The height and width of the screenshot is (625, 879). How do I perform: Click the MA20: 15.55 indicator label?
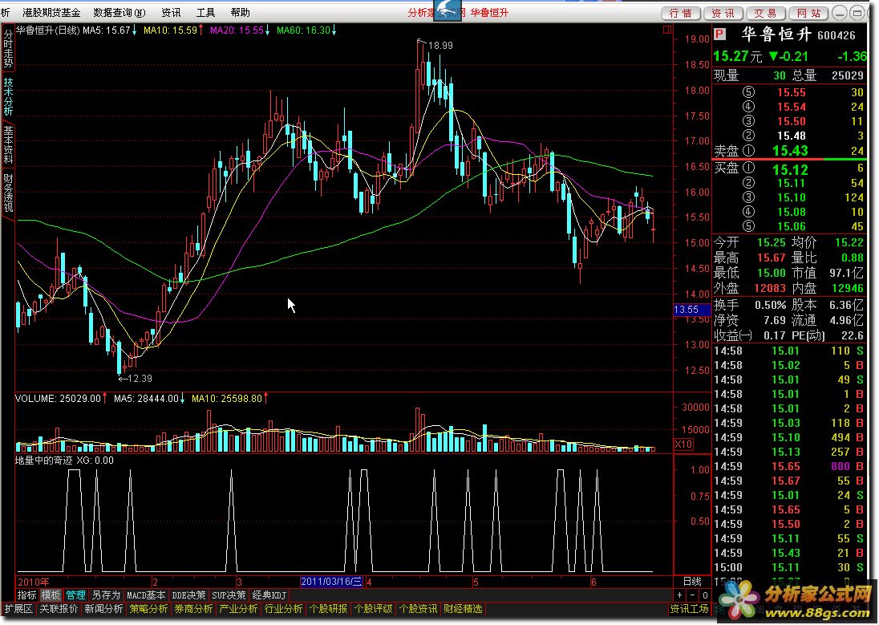coord(239,30)
